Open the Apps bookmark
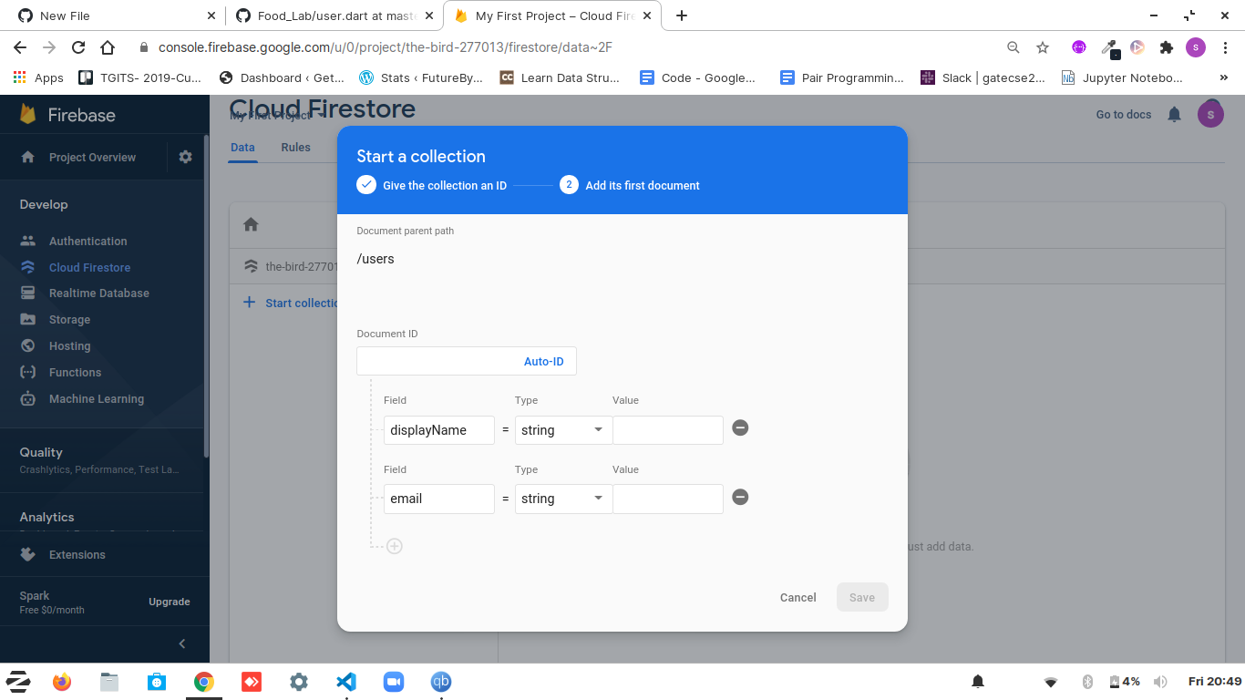 click(x=38, y=77)
